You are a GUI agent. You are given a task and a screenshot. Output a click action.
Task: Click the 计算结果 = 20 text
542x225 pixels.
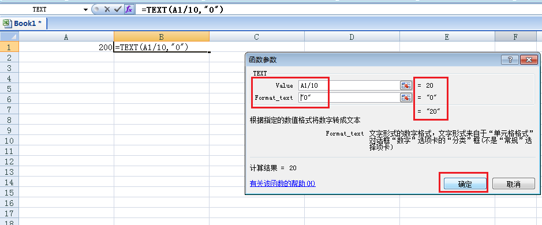[x=273, y=168]
